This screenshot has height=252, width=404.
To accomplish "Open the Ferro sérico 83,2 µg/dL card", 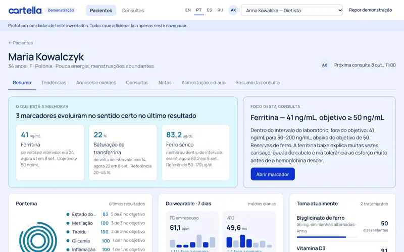I will (195, 153).
